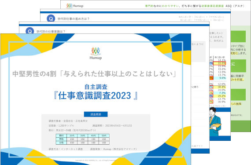The image size is (251, 165).
Task: Click the 150 cell for 女性 in 50代
Action: 104,143
